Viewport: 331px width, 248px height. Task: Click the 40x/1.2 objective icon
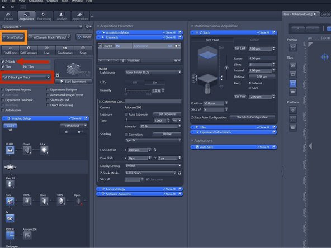coord(10,184)
